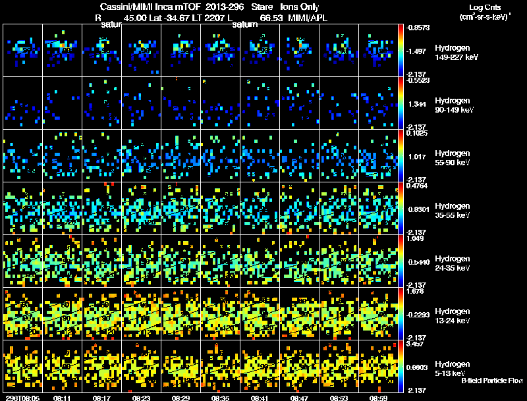Open the 55-90 keV image panel at 08:29
This screenshot has width=527, height=401.
[x=180, y=156]
